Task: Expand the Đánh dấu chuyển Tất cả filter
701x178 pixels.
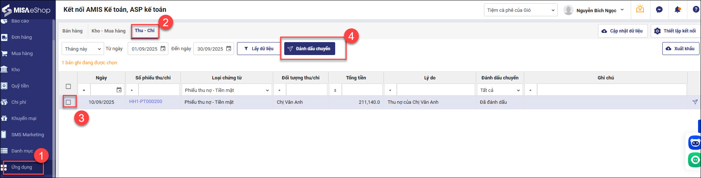Action: (500, 90)
